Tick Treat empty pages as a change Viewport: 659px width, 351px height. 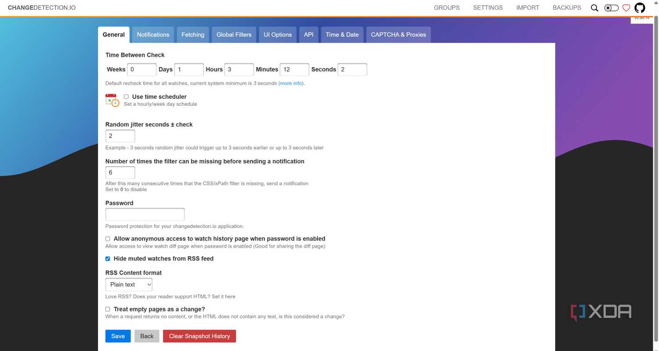click(x=108, y=309)
